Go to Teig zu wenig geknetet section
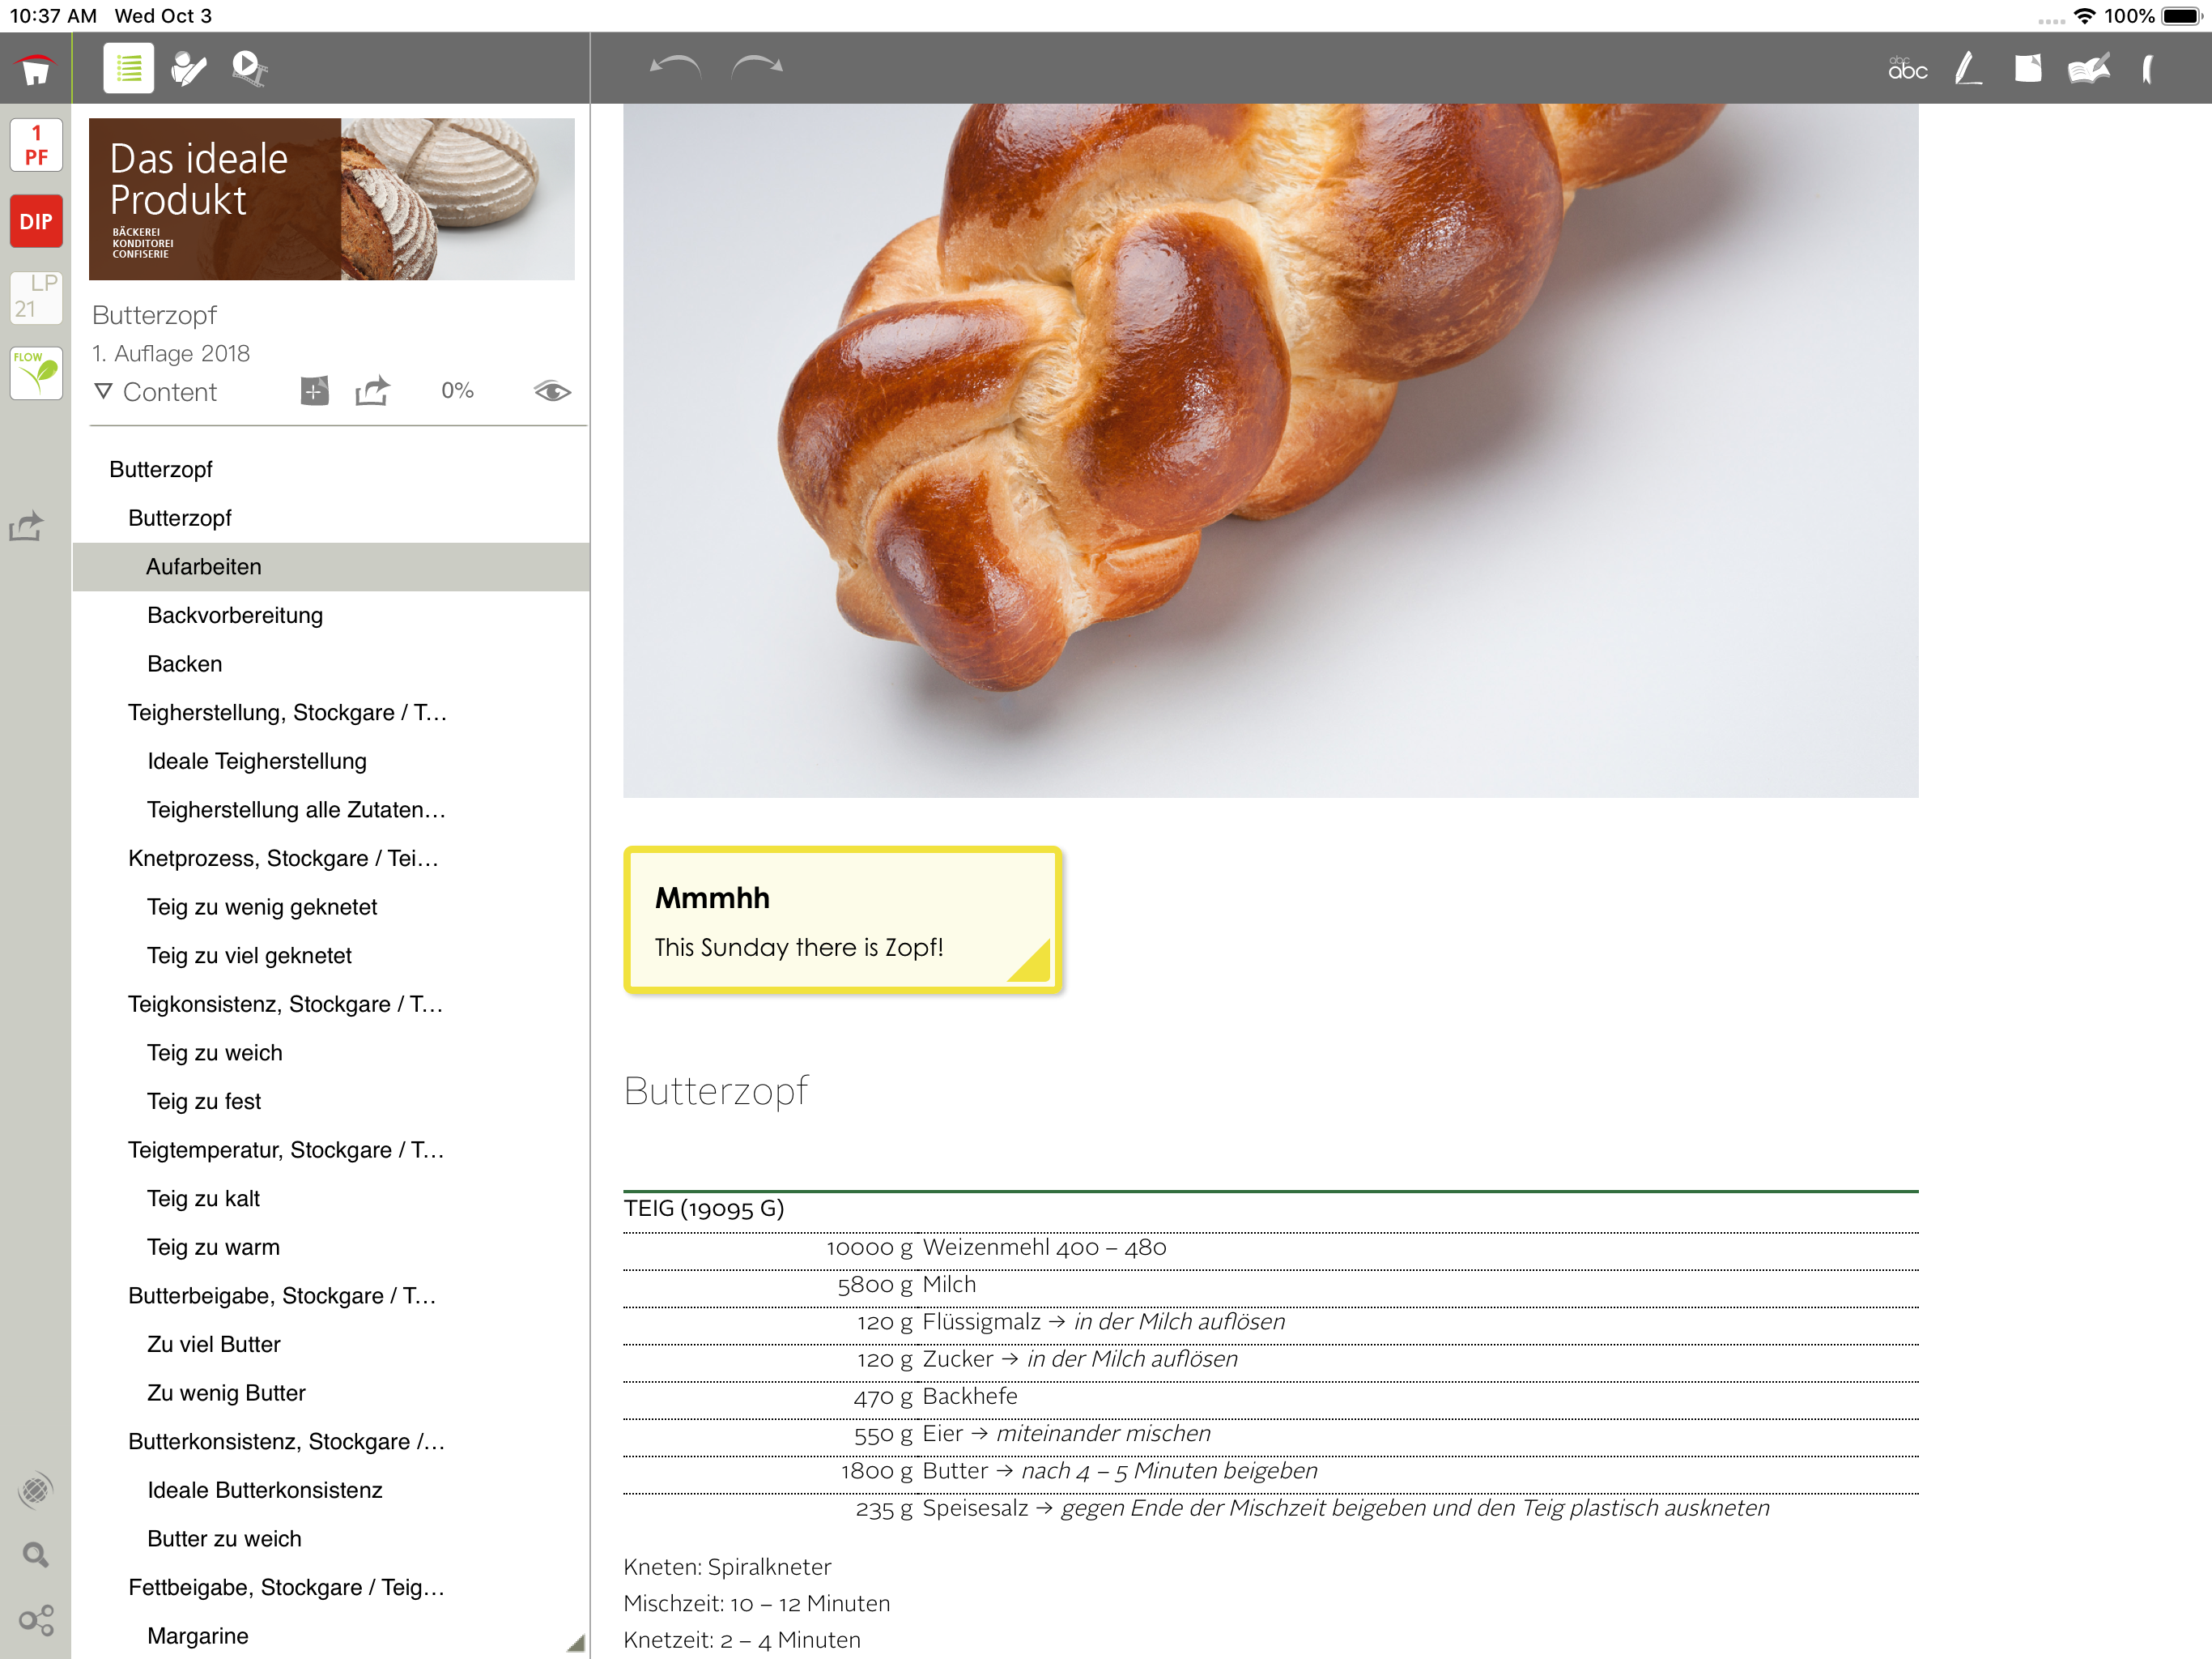 click(262, 906)
